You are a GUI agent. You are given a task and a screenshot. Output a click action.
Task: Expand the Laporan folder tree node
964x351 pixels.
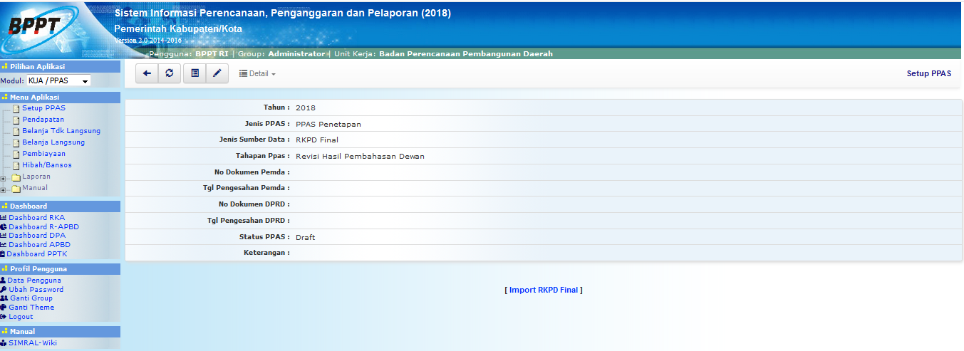pyautogui.click(x=4, y=178)
